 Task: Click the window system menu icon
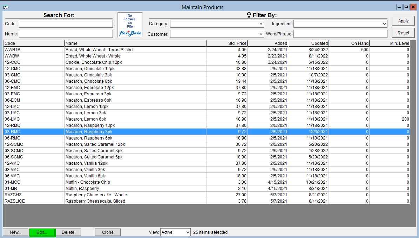pos(6,7)
